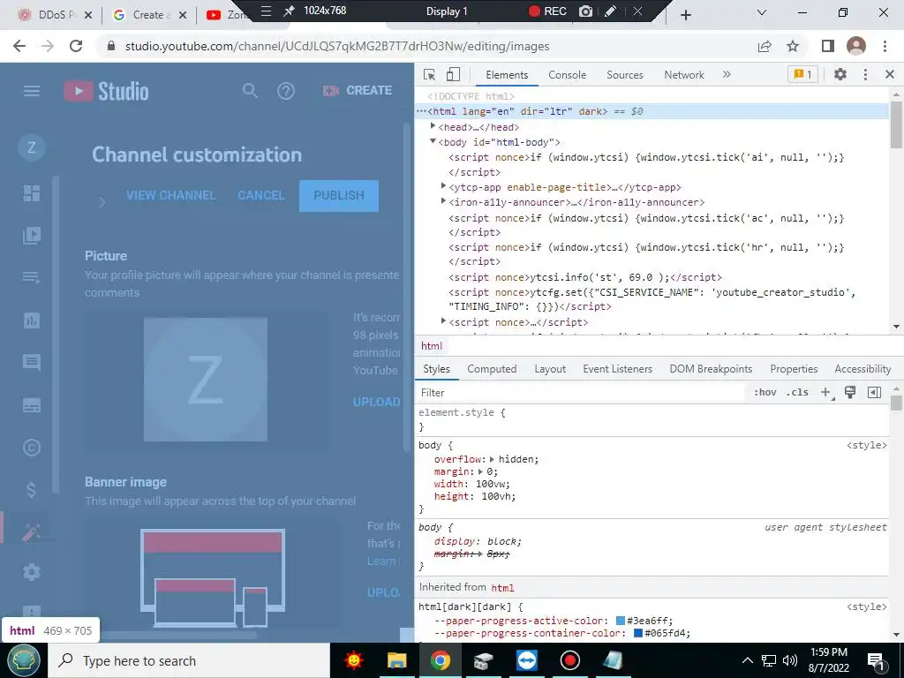904x678 pixels.
Task: Toggle the computed styles sidebar icon
Action: click(x=874, y=393)
